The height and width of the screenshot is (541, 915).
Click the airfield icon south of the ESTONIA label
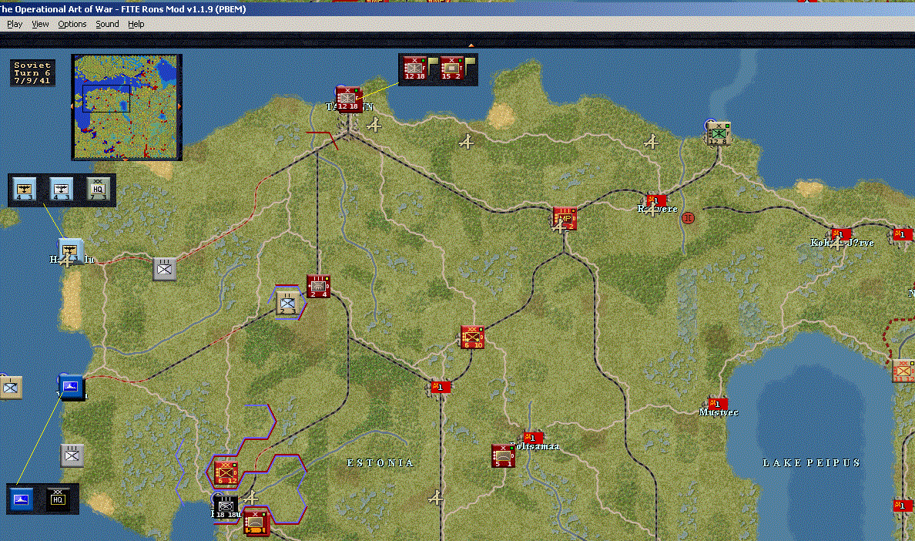pos(435,497)
